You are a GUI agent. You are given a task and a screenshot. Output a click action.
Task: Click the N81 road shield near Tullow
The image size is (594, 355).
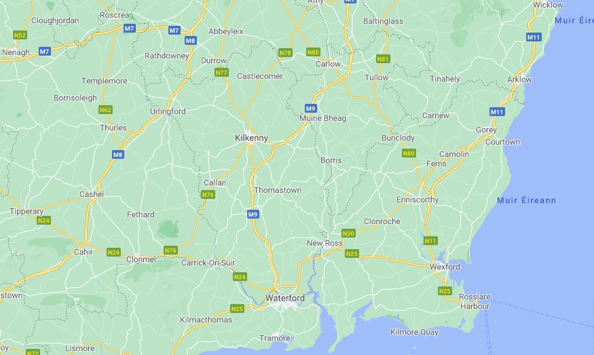pyautogui.click(x=383, y=59)
